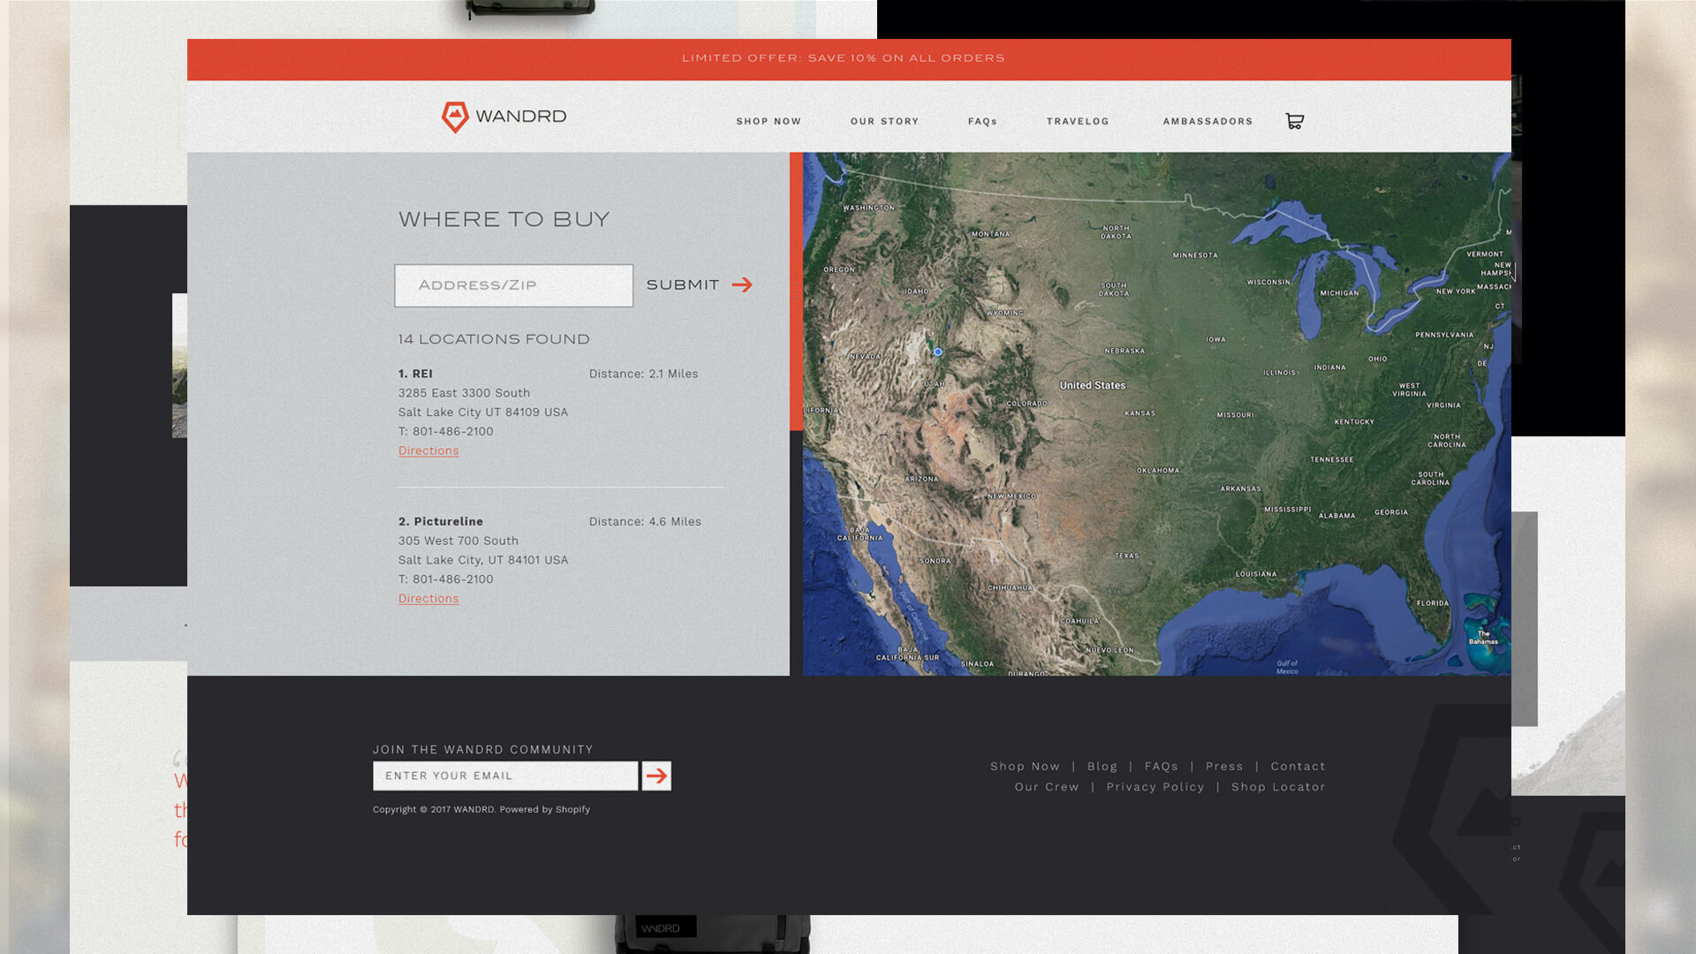Click the submit arrow icon for address

click(745, 284)
